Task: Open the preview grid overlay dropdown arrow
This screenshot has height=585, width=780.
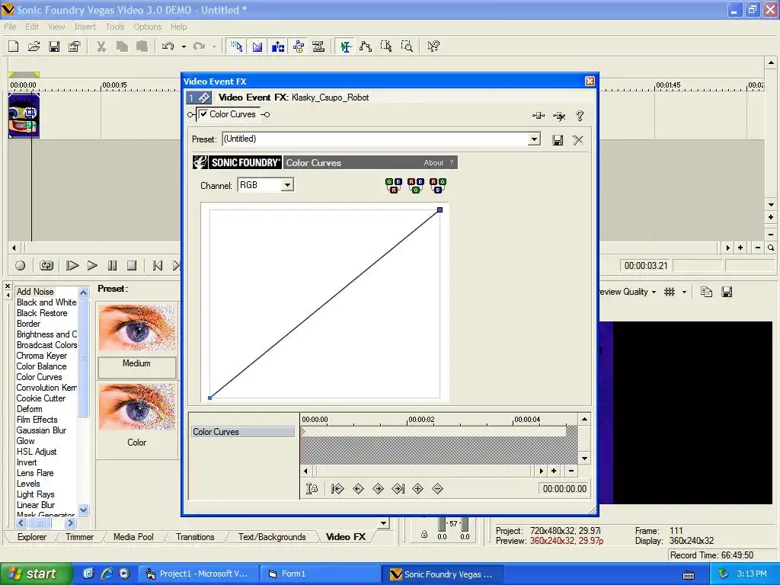Action: pyautogui.click(x=684, y=292)
